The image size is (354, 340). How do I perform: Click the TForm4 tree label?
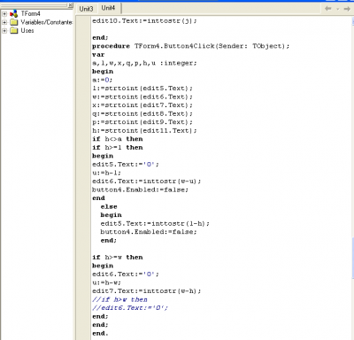pos(30,13)
